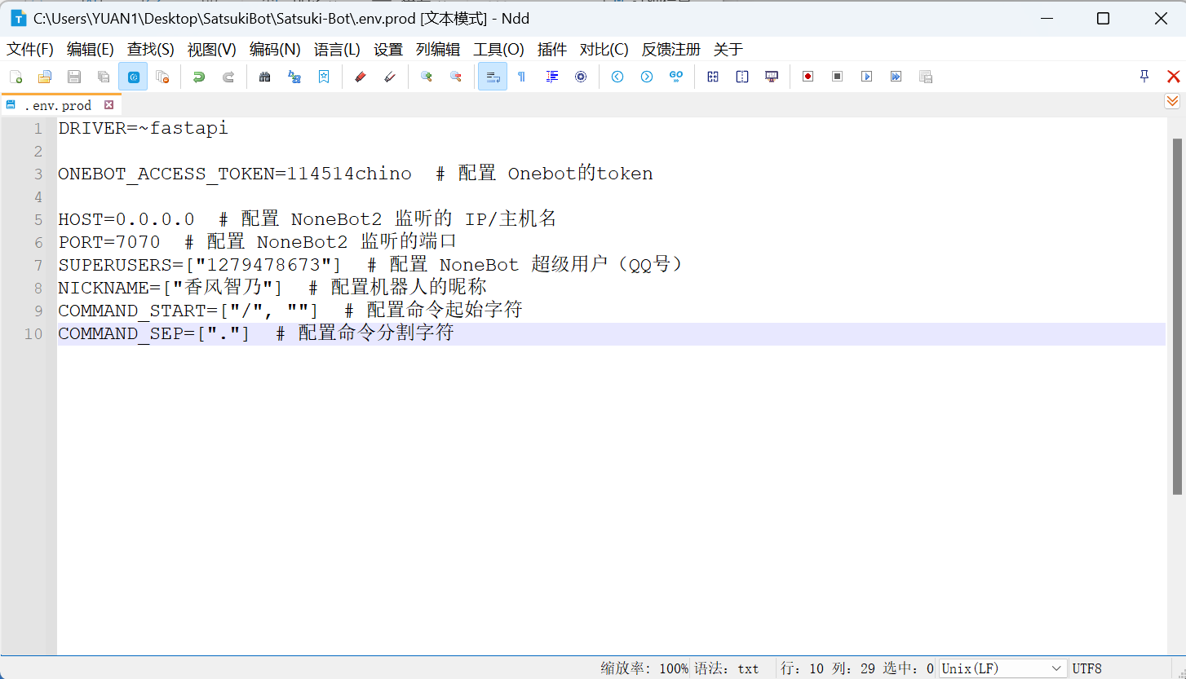
Task: Click the save macro icon
Action: 926,77
